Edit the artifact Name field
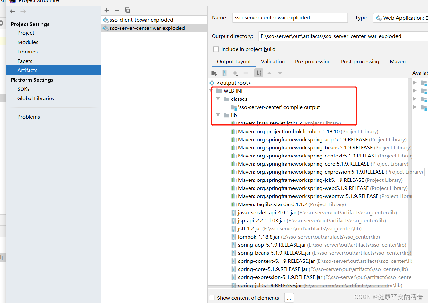 click(x=290, y=18)
